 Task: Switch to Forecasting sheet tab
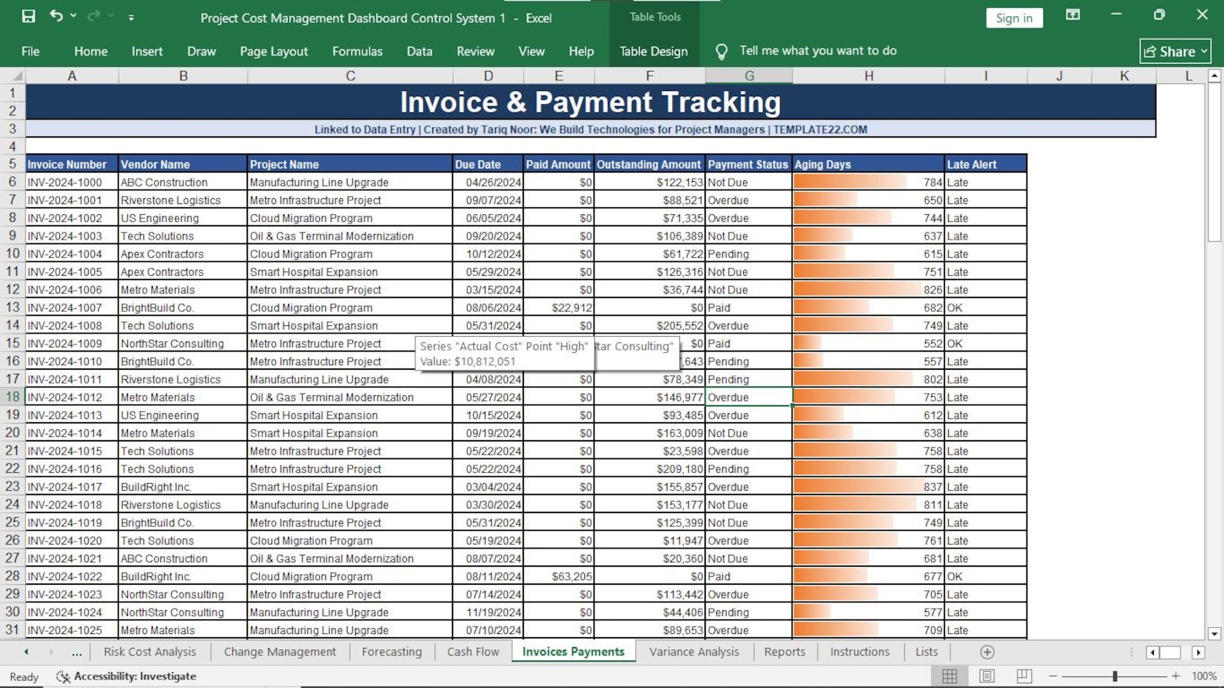(x=392, y=652)
